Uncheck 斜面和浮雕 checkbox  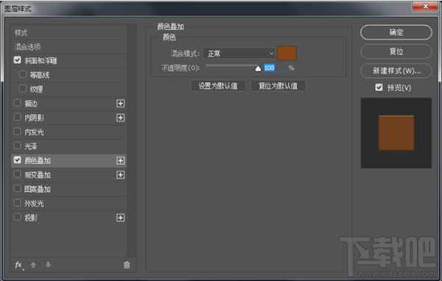(17, 60)
